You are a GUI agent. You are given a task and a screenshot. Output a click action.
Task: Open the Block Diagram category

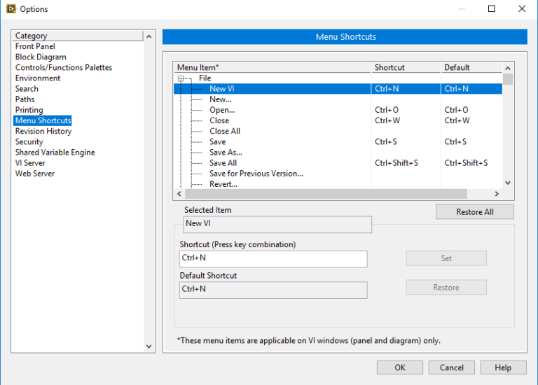click(41, 57)
